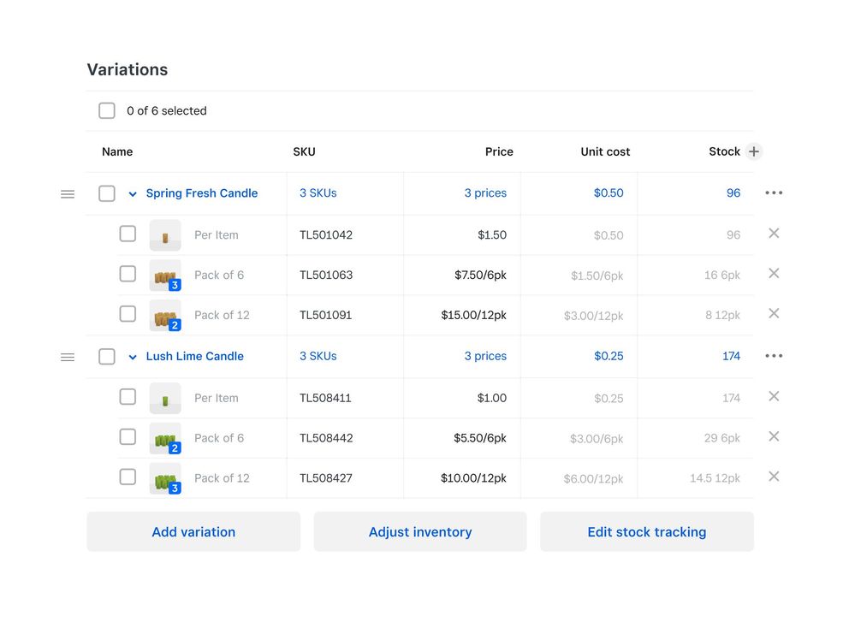Image resolution: width=855 pixels, height=628 pixels.
Task: Collapse the Lush Lime Candle group
Action: click(133, 357)
